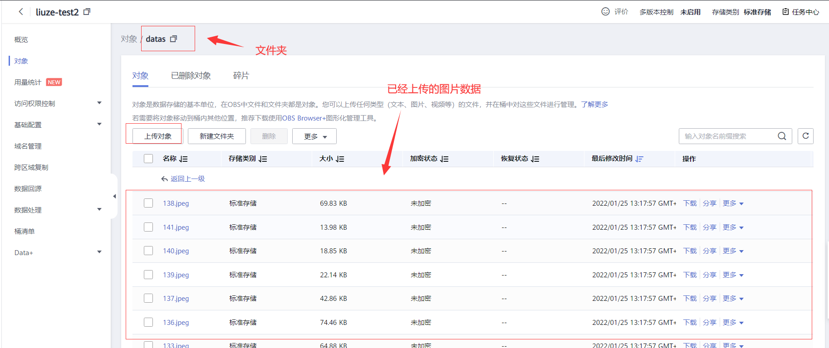Image resolution: width=829 pixels, height=348 pixels.
Task: Copy bucket name liuze-test2 icon
Action: coord(87,12)
